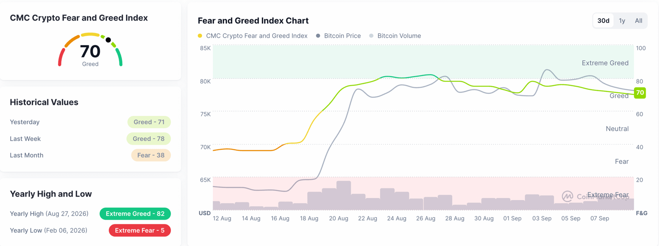Click the light gray Bitcoin Volume legend dot
This screenshot has height=246, width=659.
[x=372, y=36]
